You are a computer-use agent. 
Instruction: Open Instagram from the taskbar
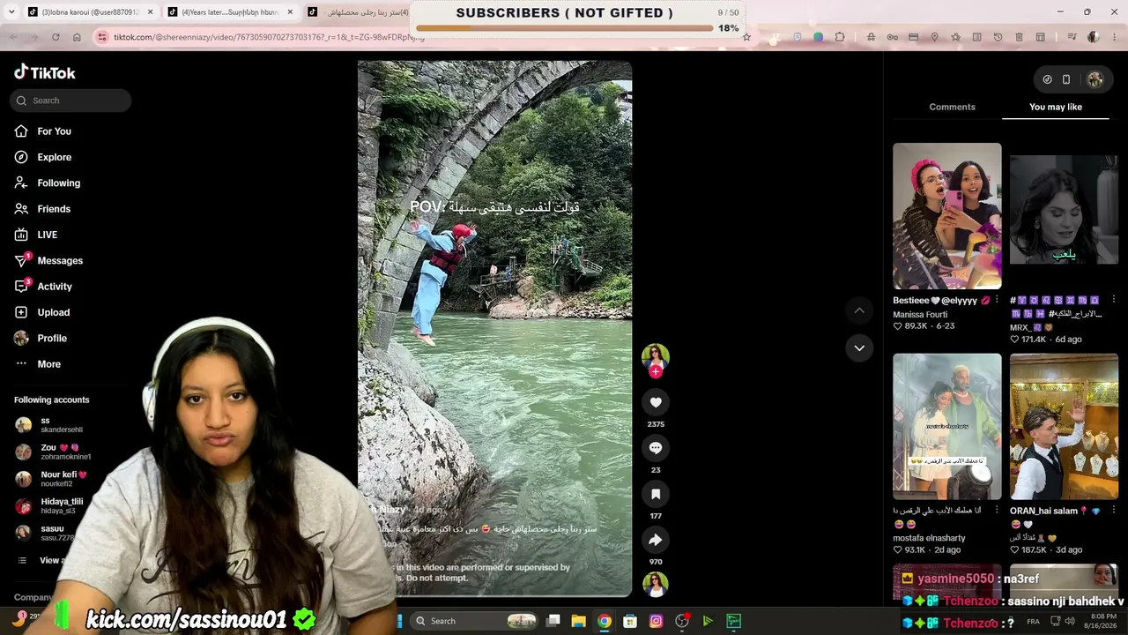(x=656, y=621)
